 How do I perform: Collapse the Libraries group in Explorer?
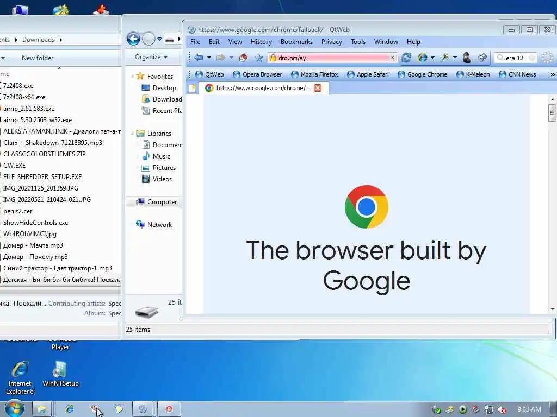coord(133,134)
